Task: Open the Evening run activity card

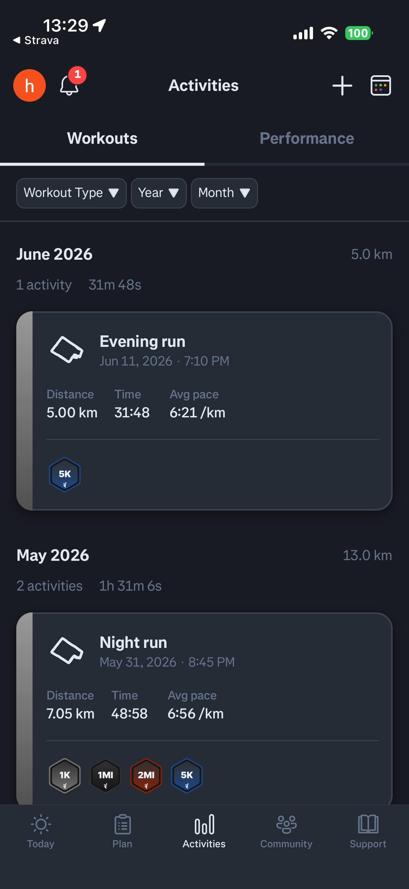Action: click(204, 411)
